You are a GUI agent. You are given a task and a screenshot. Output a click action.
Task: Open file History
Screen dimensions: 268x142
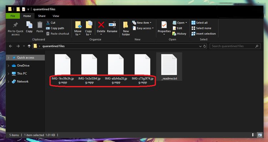click(x=179, y=34)
